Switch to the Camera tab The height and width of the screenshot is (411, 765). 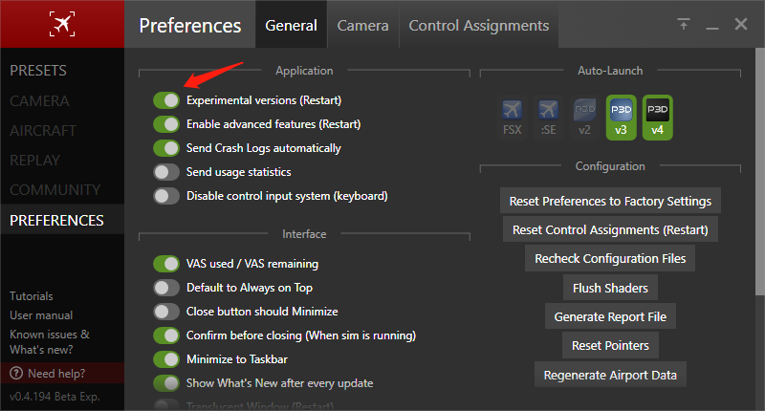coord(362,26)
